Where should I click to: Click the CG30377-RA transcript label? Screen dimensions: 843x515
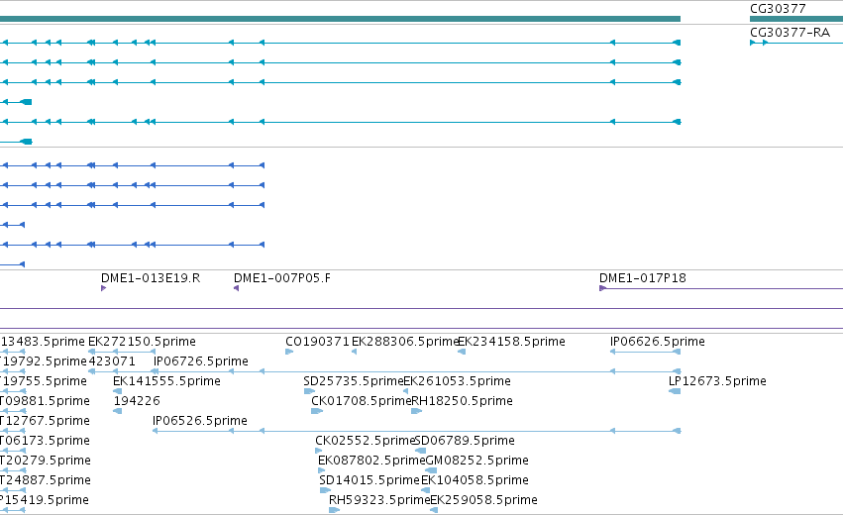pos(790,33)
